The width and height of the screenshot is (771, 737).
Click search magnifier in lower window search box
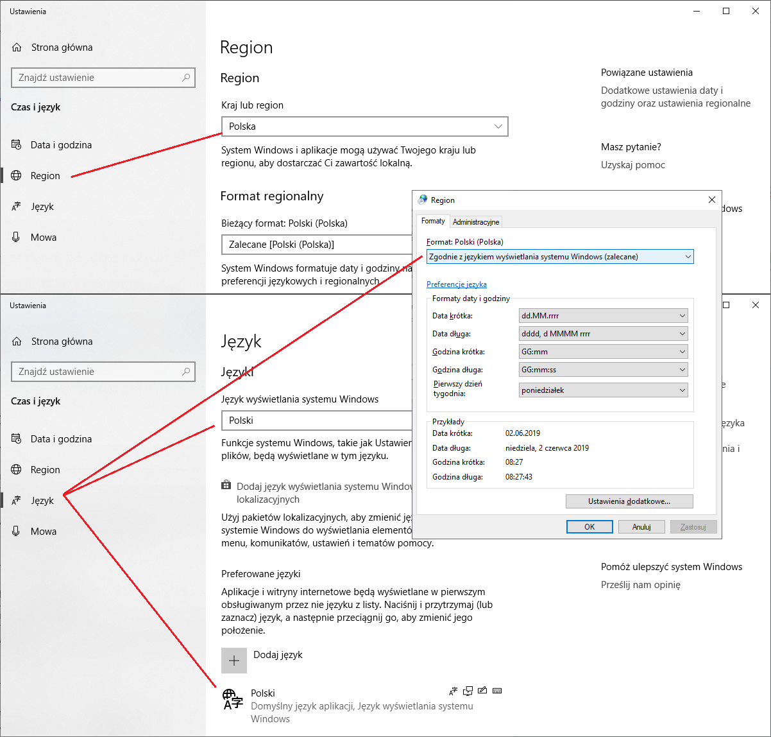tap(186, 372)
